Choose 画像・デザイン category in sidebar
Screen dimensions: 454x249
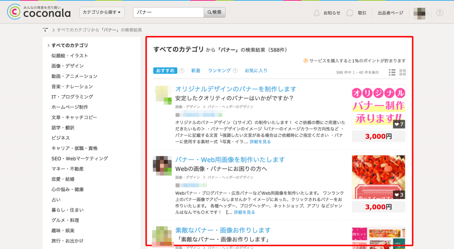(x=67, y=66)
